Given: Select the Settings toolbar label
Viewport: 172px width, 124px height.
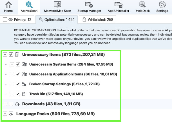Looking at the screenshot, I should click(162, 11).
